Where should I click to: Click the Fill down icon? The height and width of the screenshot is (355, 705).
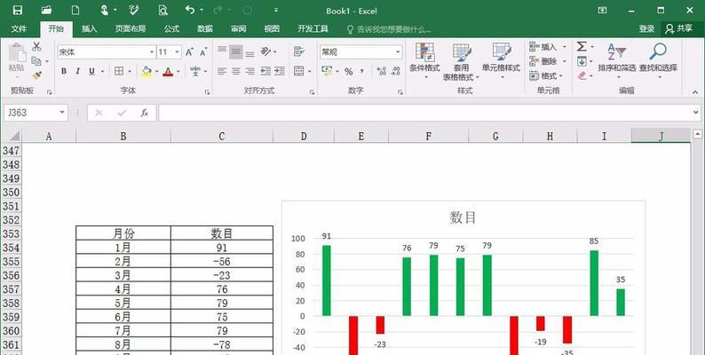582,61
